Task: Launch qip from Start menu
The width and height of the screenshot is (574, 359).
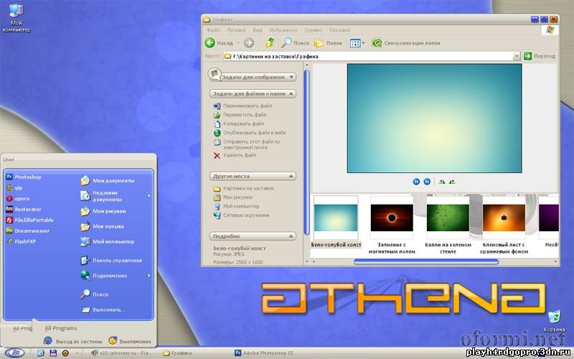Action: [x=14, y=188]
